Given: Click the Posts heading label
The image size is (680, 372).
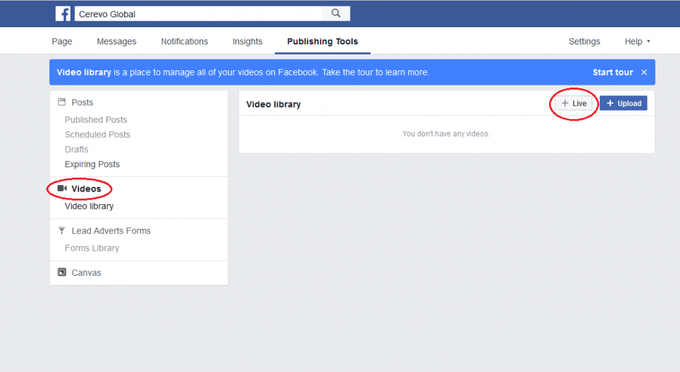Looking at the screenshot, I should click(82, 103).
